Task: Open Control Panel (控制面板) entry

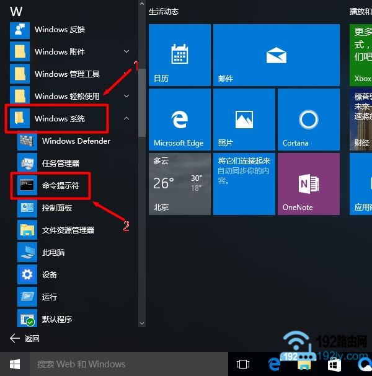Action: pos(56,208)
